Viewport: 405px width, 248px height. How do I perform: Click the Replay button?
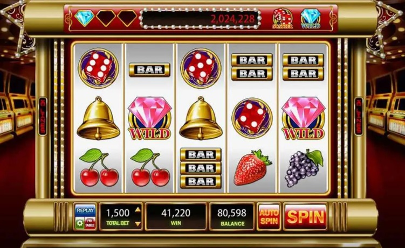(85, 210)
